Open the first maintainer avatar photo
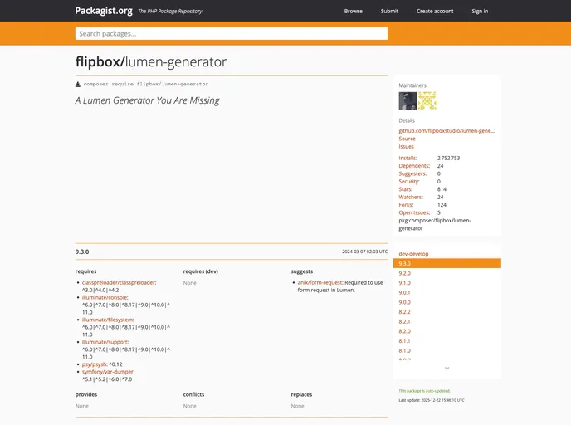571x425 pixels. pos(408,100)
